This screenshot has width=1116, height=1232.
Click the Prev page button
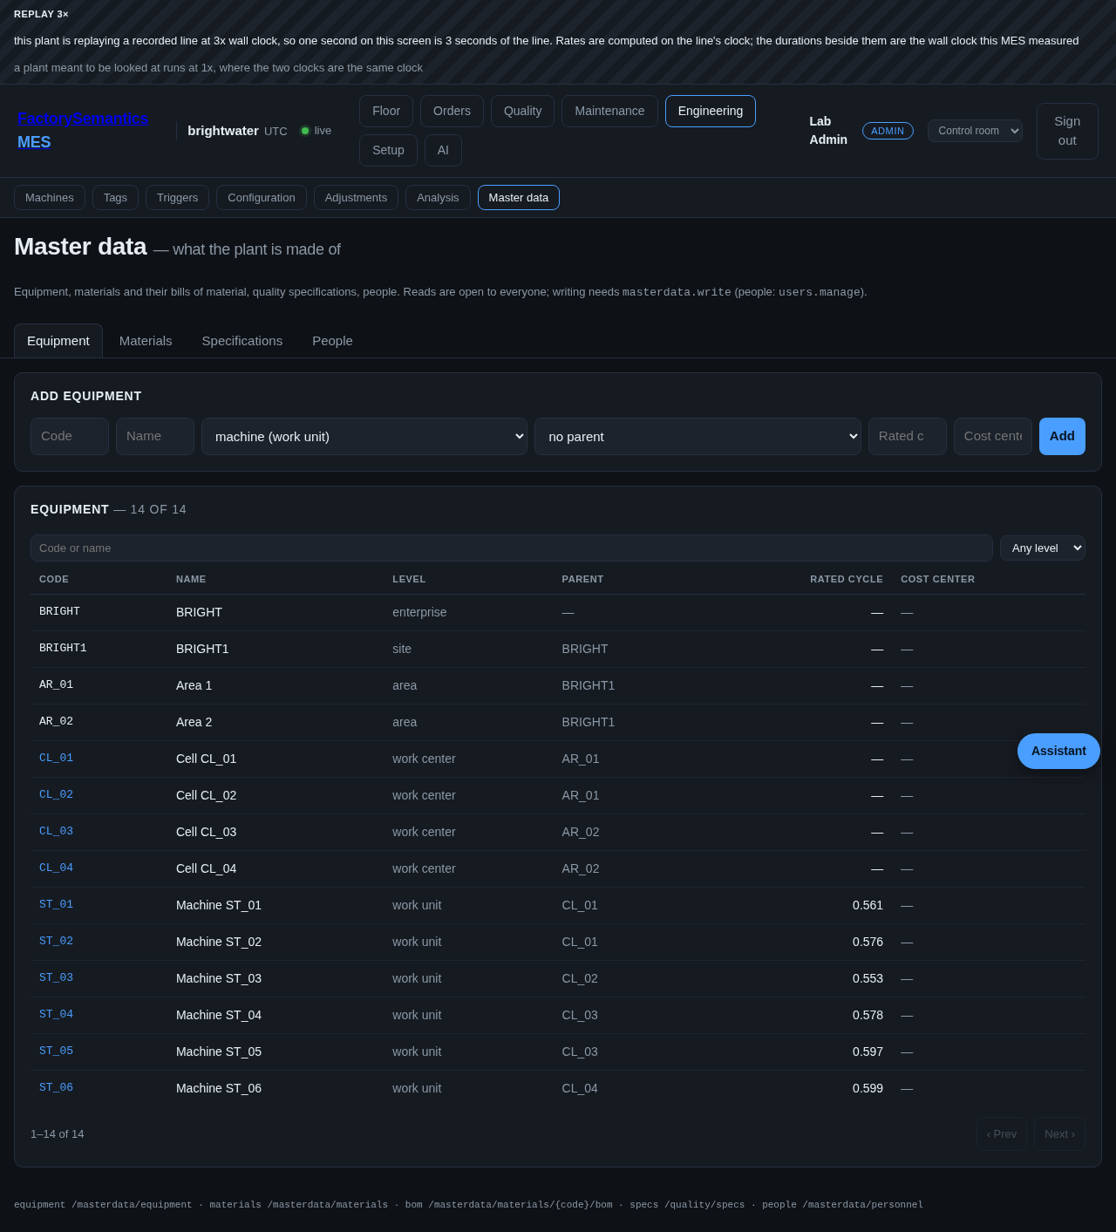(1002, 1133)
